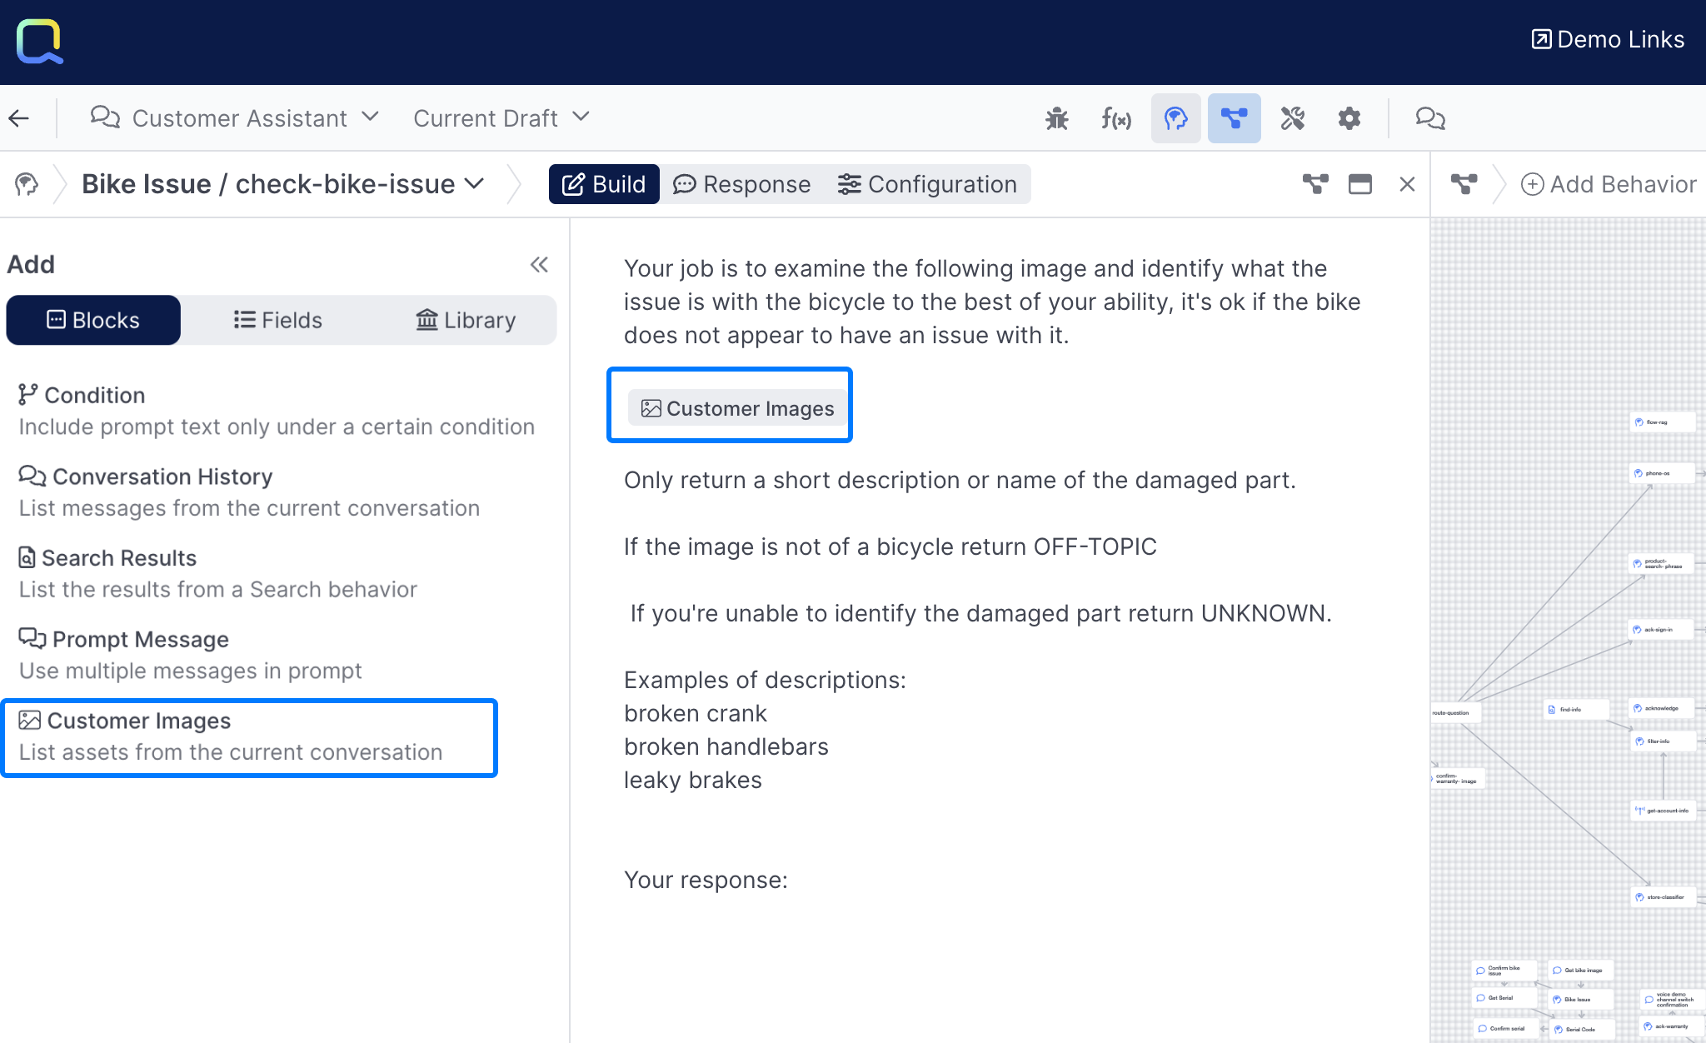
Task: Open the wrench and screwdriver tools icon
Action: (1292, 118)
